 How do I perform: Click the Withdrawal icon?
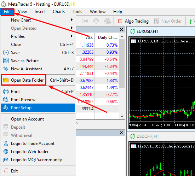coord(6,135)
